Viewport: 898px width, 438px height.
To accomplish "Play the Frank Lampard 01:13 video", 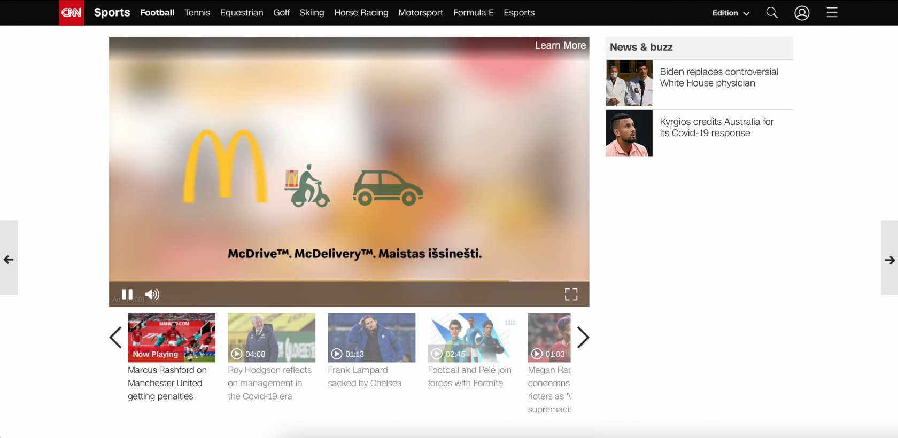I will point(371,338).
